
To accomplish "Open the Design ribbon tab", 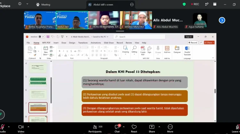I will click(72, 43).
